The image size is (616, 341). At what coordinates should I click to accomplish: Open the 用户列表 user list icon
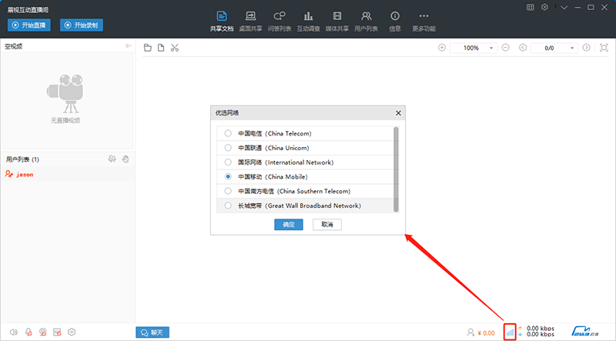367,20
